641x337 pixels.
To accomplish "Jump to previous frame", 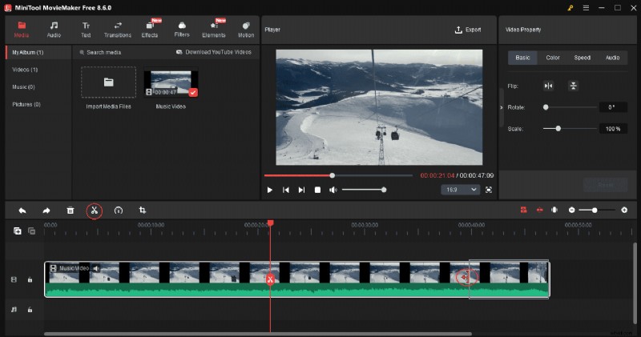I will (x=286, y=190).
